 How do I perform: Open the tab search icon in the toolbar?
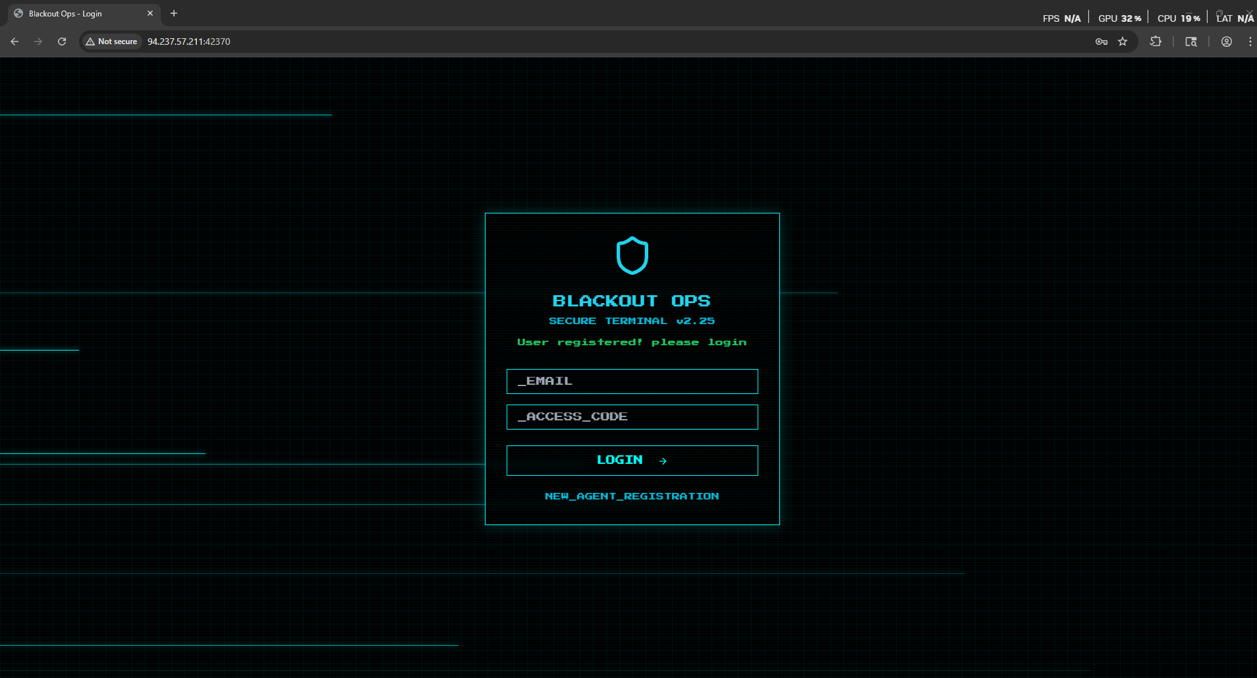1191,42
